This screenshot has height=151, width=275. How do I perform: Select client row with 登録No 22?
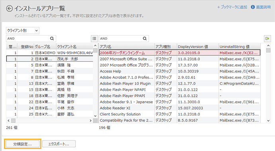tap(50, 102)
